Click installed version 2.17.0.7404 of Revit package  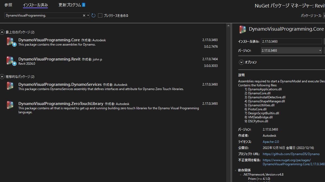click(x=210, y=59)
